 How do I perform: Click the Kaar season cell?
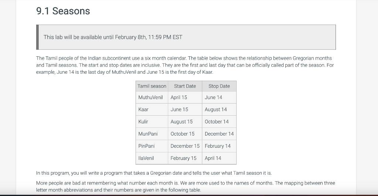click(152, 109)
